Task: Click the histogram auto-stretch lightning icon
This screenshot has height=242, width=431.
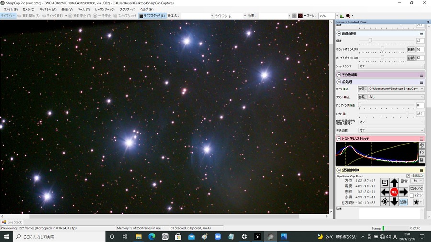Action: 421,145
